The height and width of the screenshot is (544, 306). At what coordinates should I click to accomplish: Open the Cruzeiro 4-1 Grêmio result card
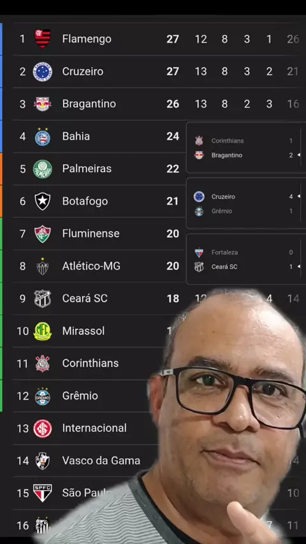point(246,203)
